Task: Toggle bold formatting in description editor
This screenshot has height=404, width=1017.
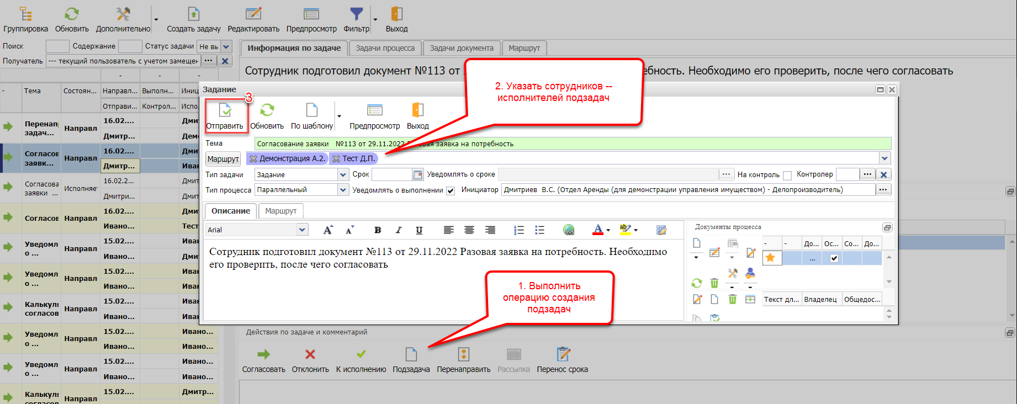Action: coord(378,230)
